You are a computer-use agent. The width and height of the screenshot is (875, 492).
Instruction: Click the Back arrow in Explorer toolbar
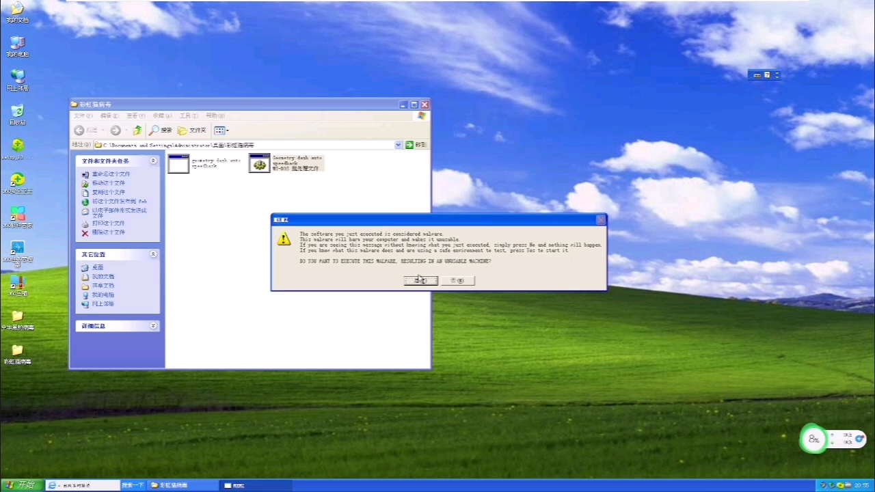click(79, 131)
